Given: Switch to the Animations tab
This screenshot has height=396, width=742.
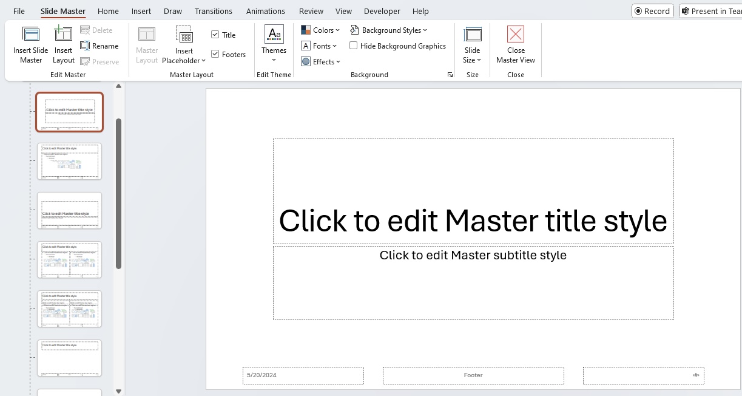Looking at the screenshot, I should point(266,11).
